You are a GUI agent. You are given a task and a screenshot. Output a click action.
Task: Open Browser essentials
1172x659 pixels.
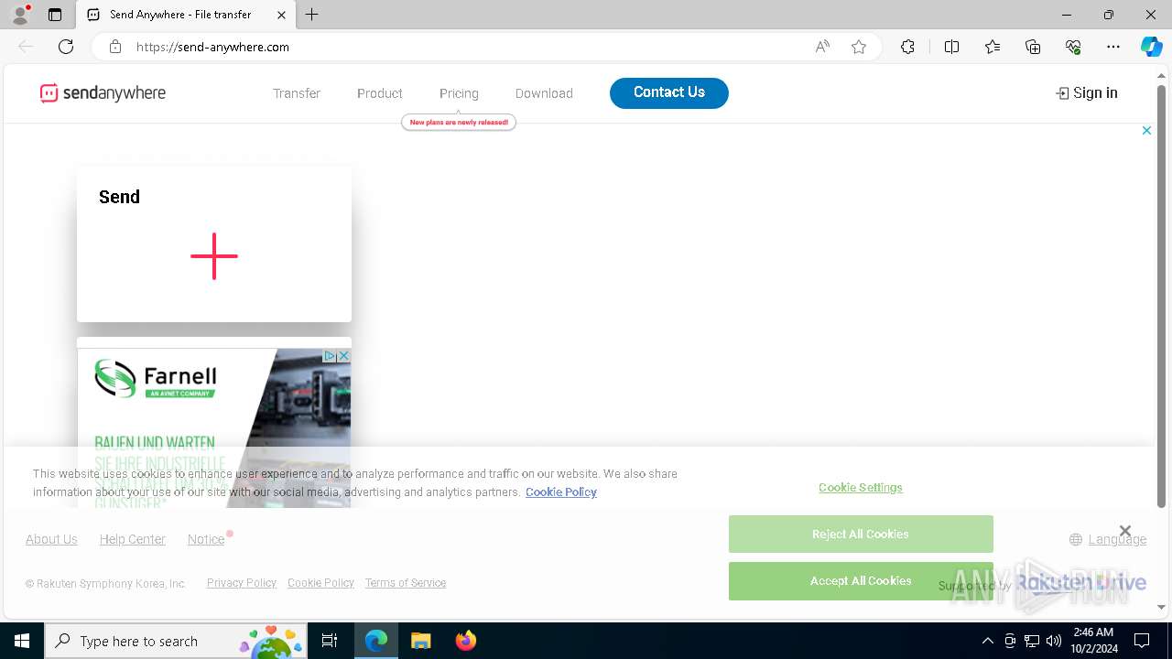pyautogui.click(x=1073, y=47)
